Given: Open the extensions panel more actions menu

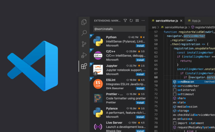Looking at the screenshot, I should point(143,21).
